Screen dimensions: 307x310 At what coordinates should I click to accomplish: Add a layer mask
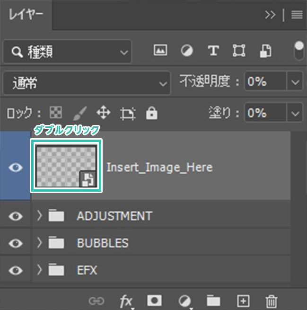(154, 301)
